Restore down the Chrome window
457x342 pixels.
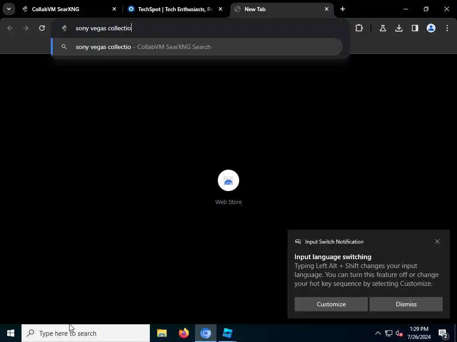426,9
